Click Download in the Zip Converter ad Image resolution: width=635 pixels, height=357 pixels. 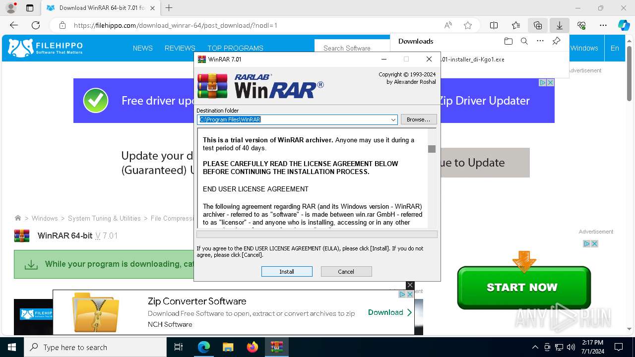[389, 312]
